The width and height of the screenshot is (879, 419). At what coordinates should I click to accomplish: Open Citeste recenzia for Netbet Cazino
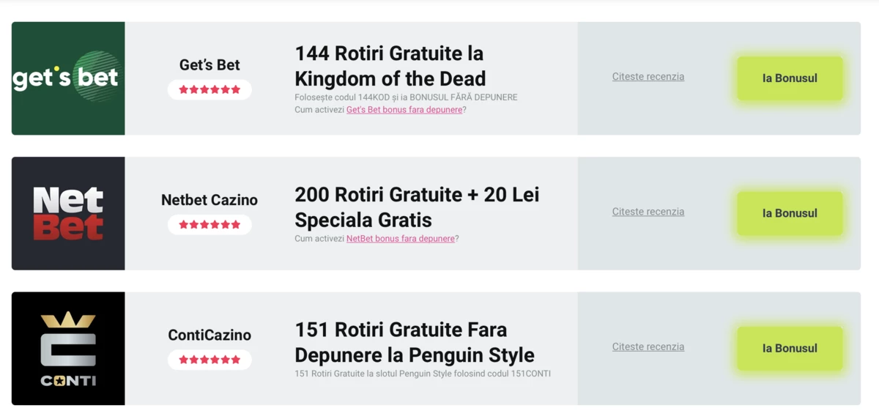pos(648,212)
